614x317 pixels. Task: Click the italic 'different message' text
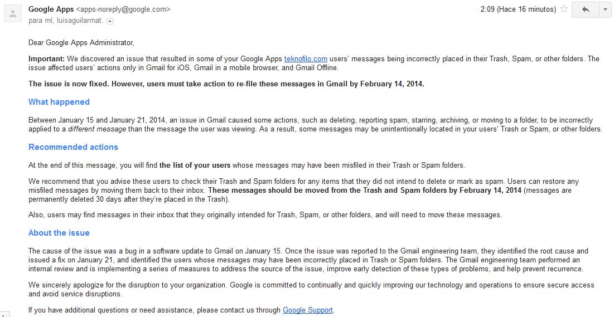pos(97,129)
